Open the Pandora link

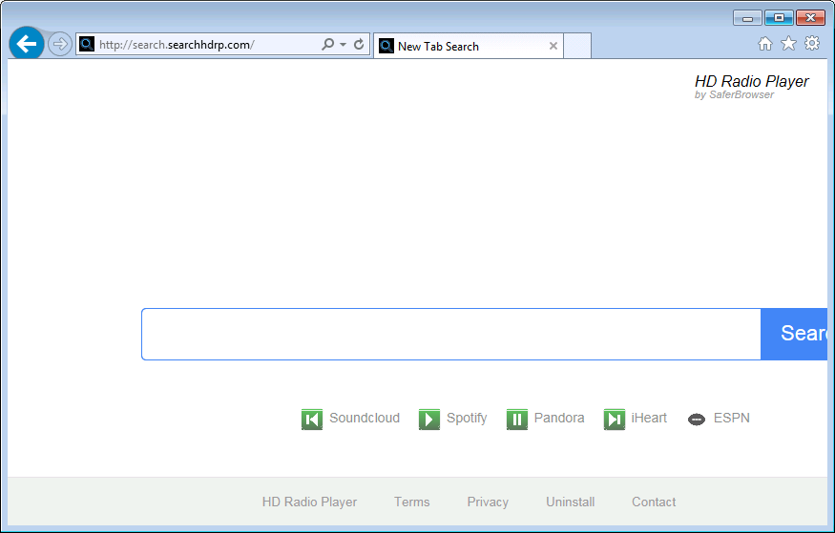[x=559, y=418]
